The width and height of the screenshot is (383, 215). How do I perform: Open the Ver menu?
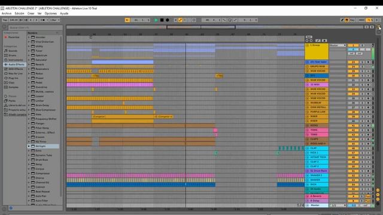[x=39, y=13]
